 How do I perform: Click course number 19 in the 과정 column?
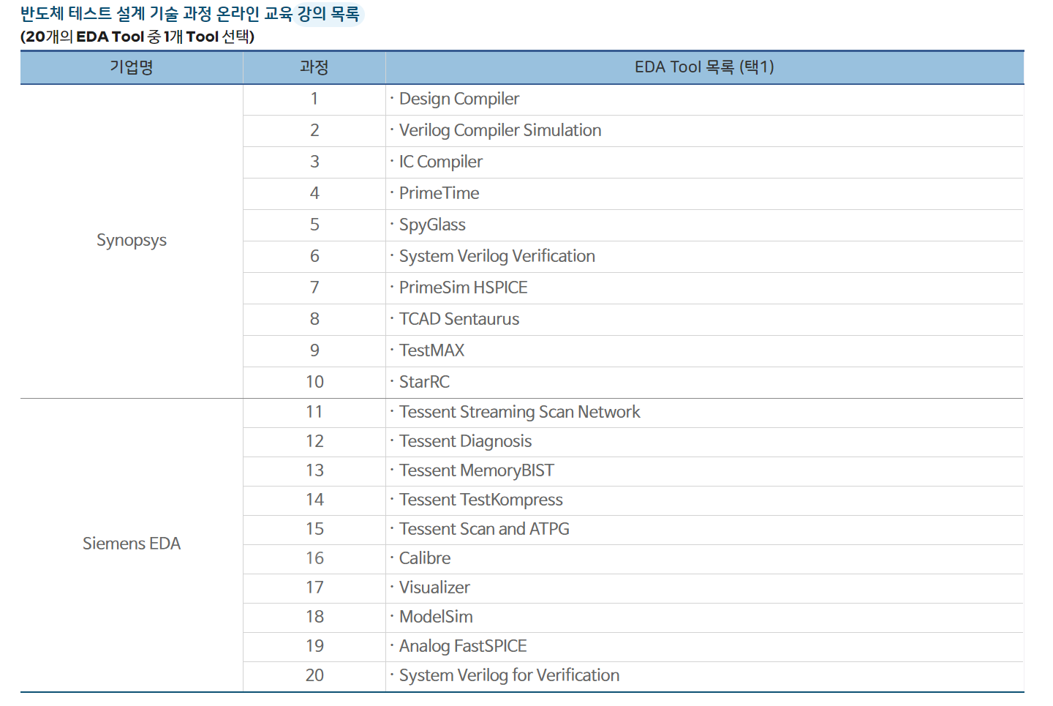[314, 646]
